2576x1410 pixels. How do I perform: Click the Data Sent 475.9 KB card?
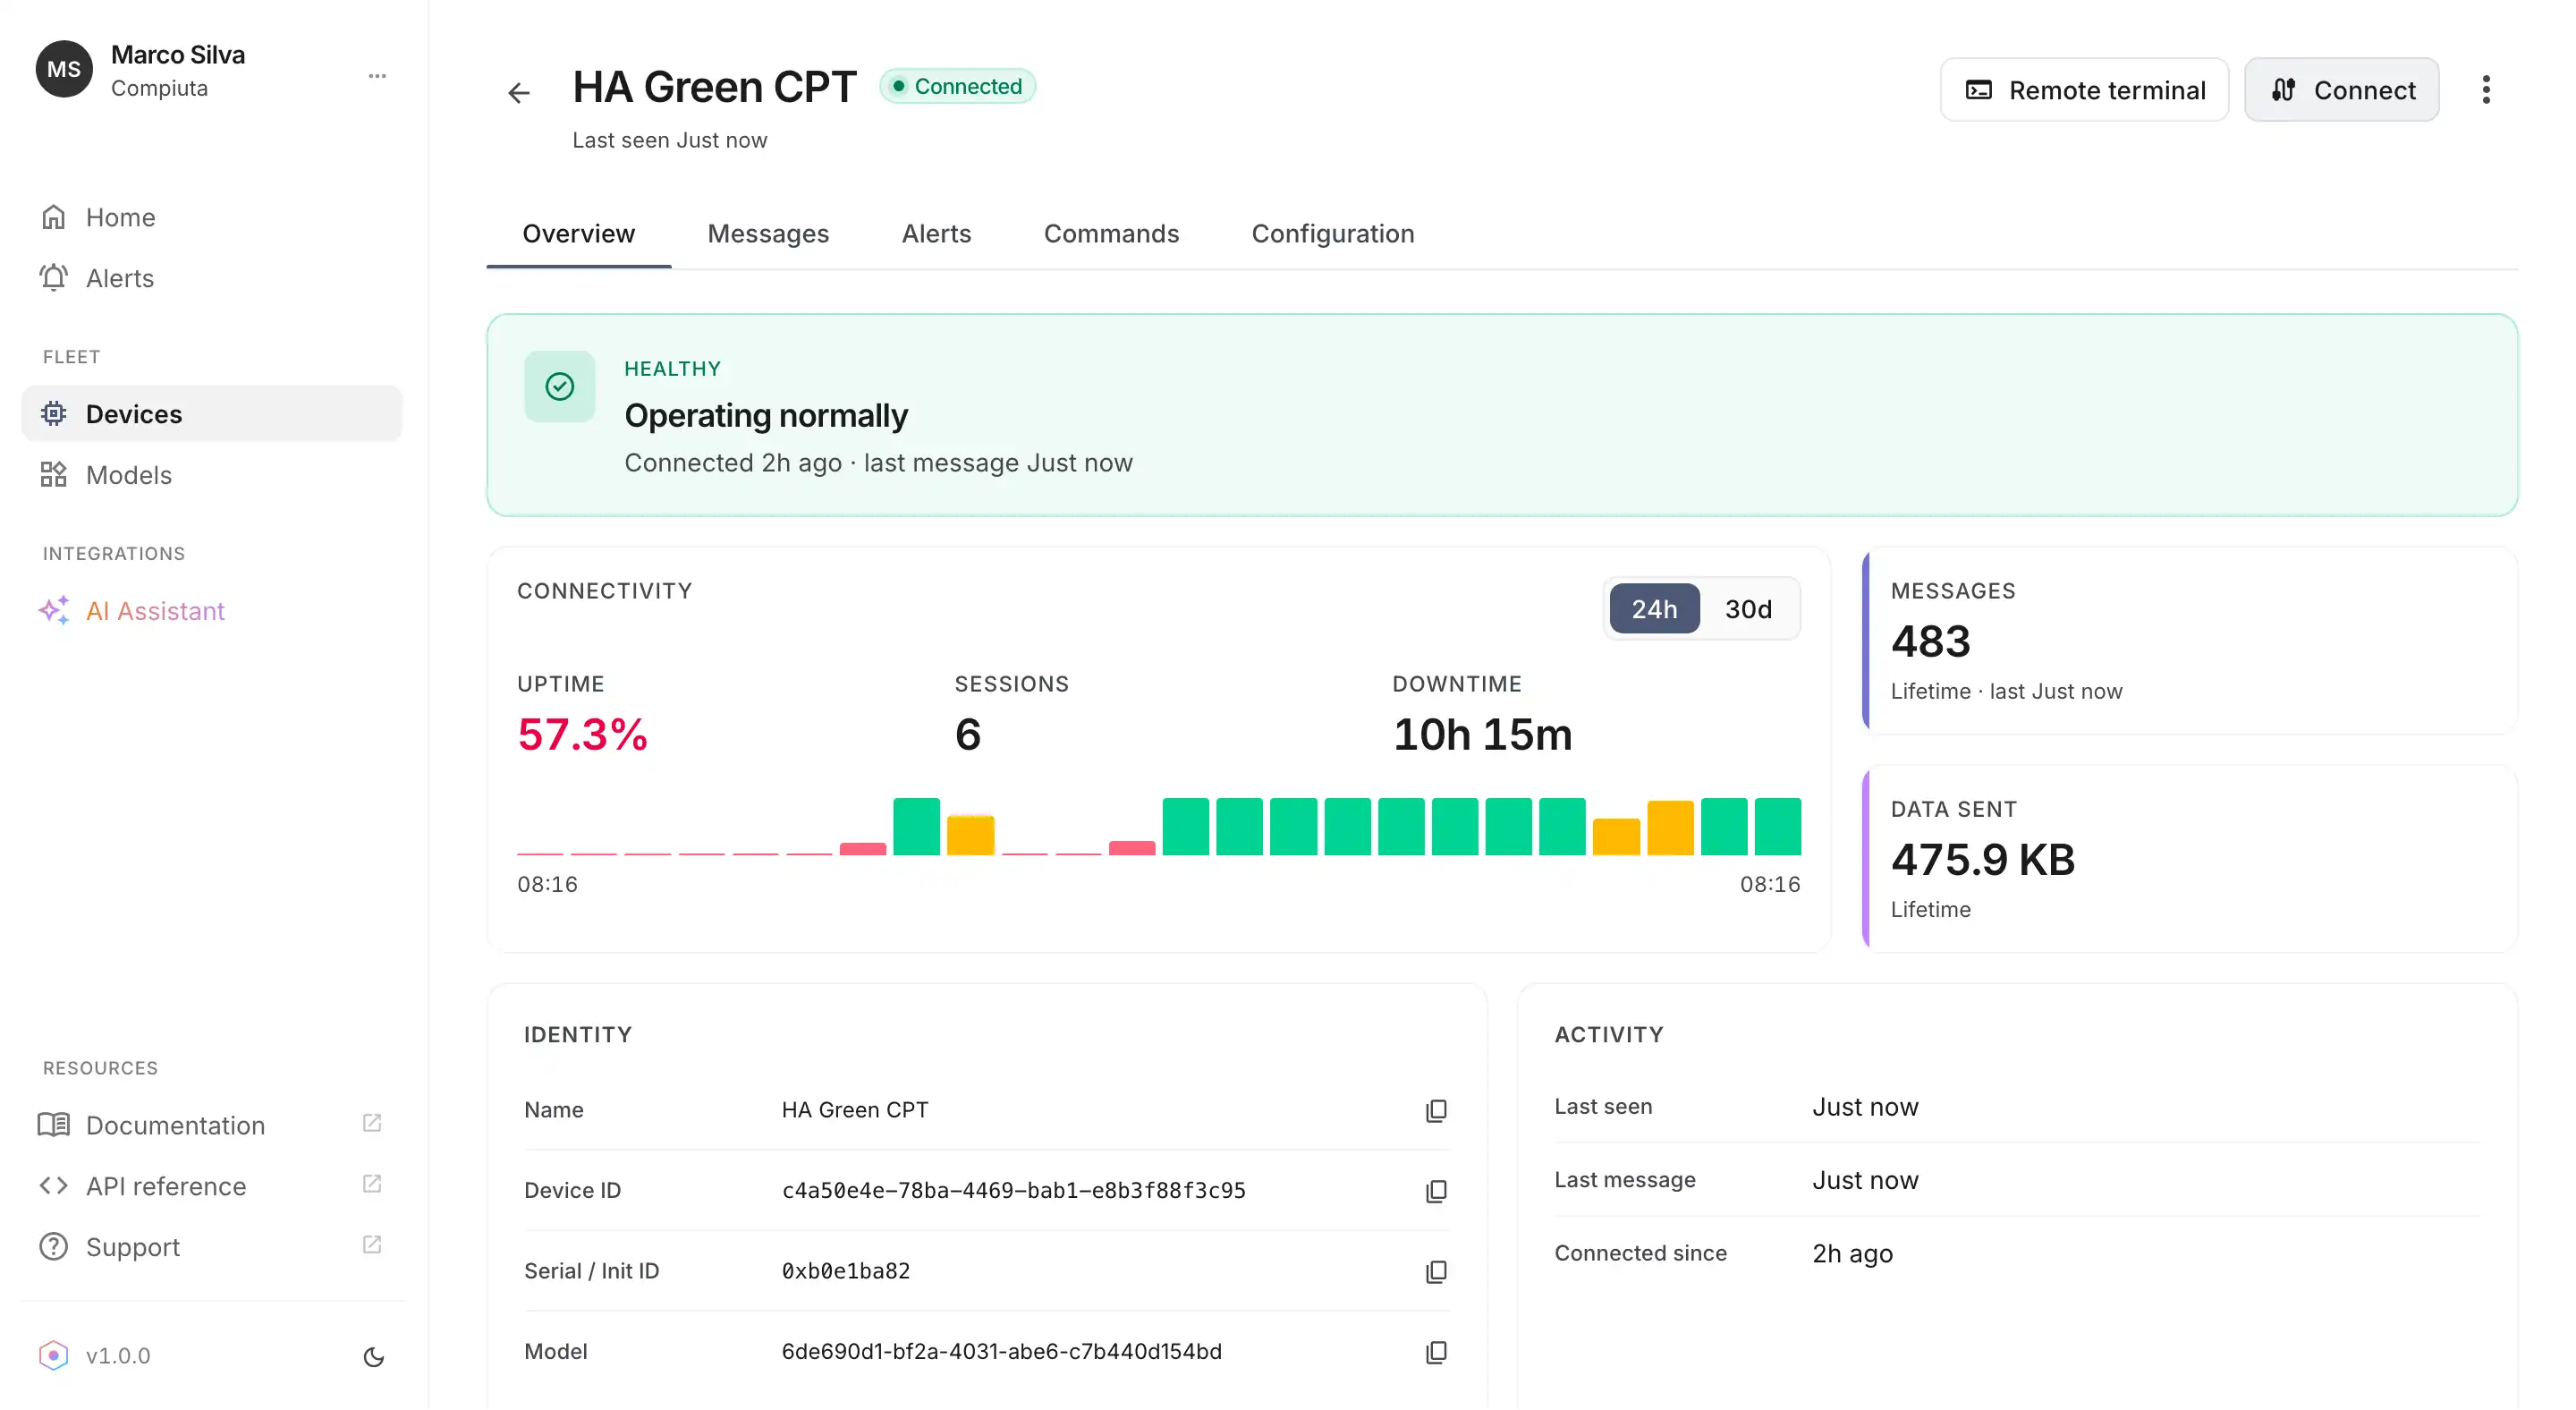click(x=2190, y=859)
